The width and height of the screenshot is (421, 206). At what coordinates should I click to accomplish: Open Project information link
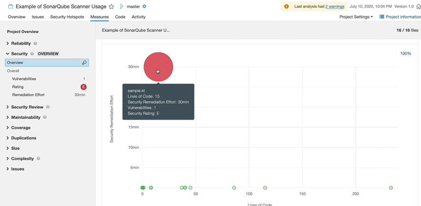(403, 17)
